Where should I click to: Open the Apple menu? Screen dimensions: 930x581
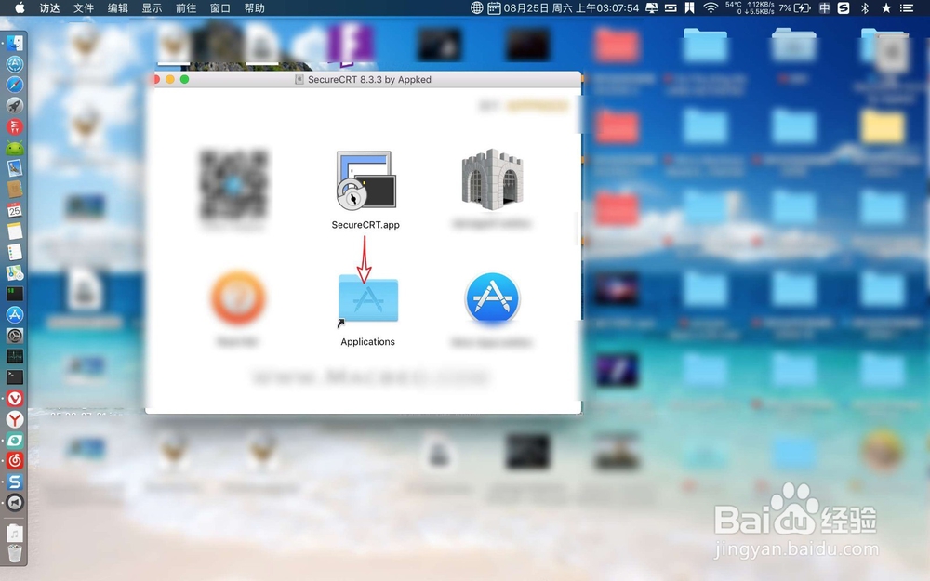(x=20, y=7)
